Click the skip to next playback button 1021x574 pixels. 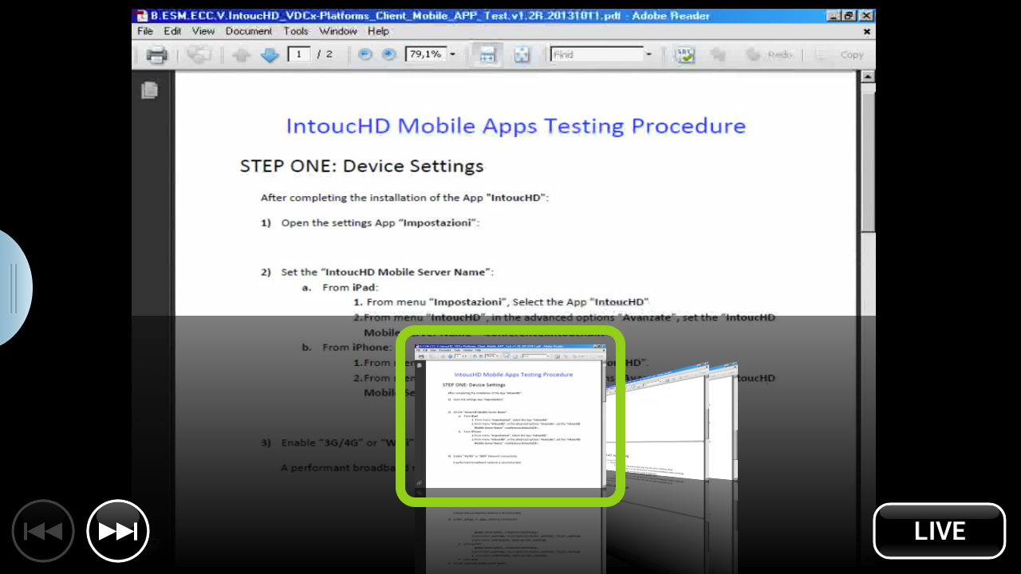click(x=118, y=531)
